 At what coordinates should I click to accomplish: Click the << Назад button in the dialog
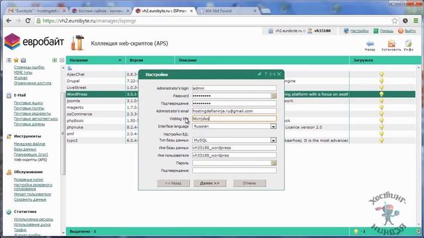pyautogui.click(x=174, y=183)
